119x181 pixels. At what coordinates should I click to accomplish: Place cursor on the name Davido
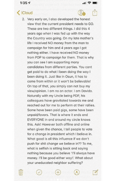coord(87,91)
